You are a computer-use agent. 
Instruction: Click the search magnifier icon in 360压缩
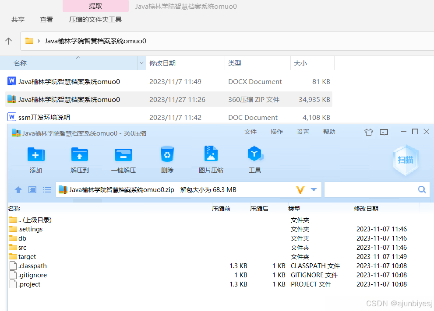point(422,190)
